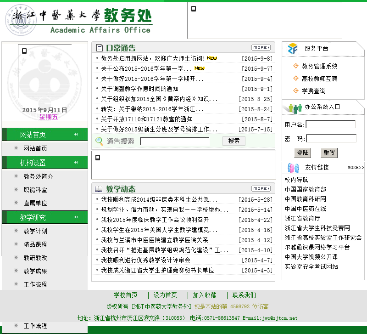Open 教务处简介 in sidebar
Image resolution: width=367 pixels, height=334 pixels.
pos(38,176)
